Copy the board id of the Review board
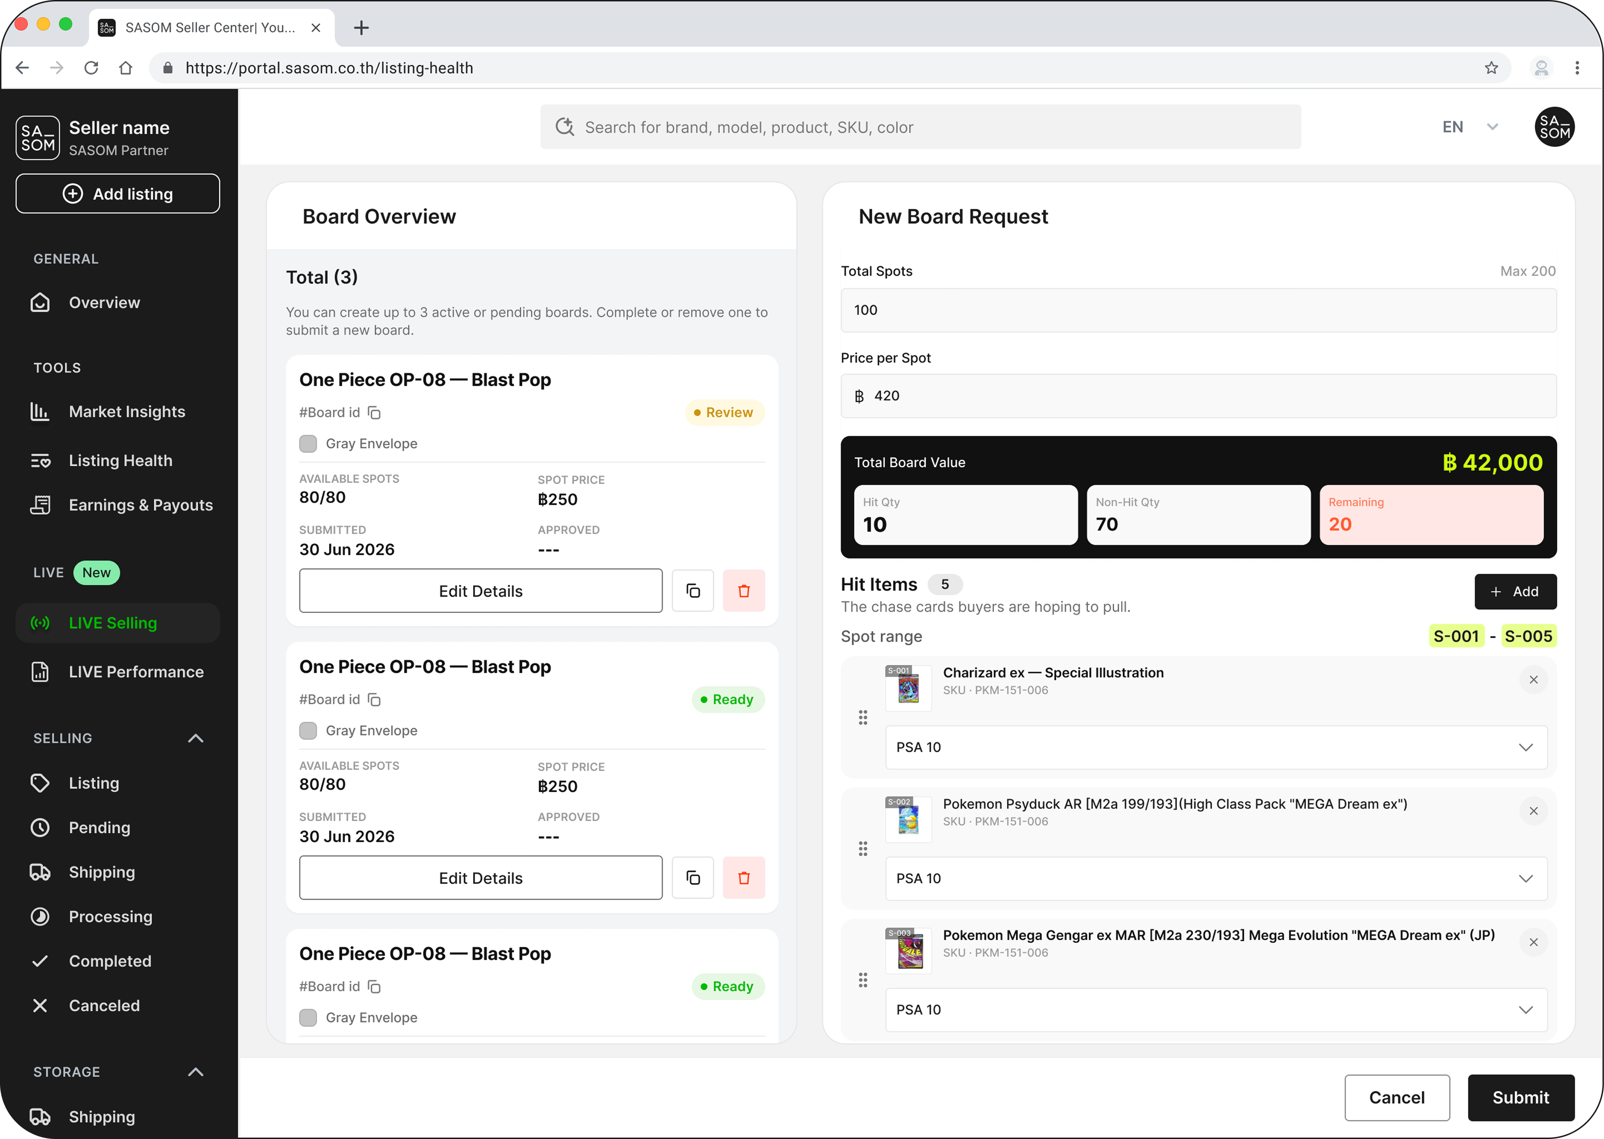Viewport: 1604px width, 1139px height. [x=374, y=412]
